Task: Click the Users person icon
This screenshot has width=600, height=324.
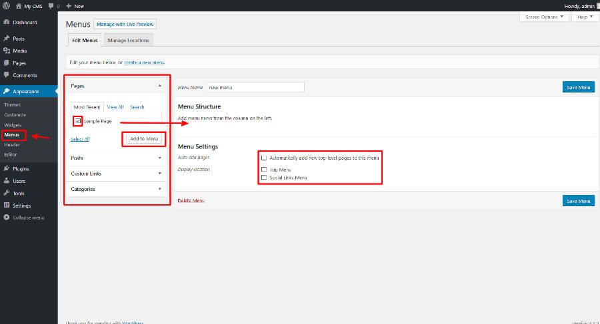Action: click(6, 181)
